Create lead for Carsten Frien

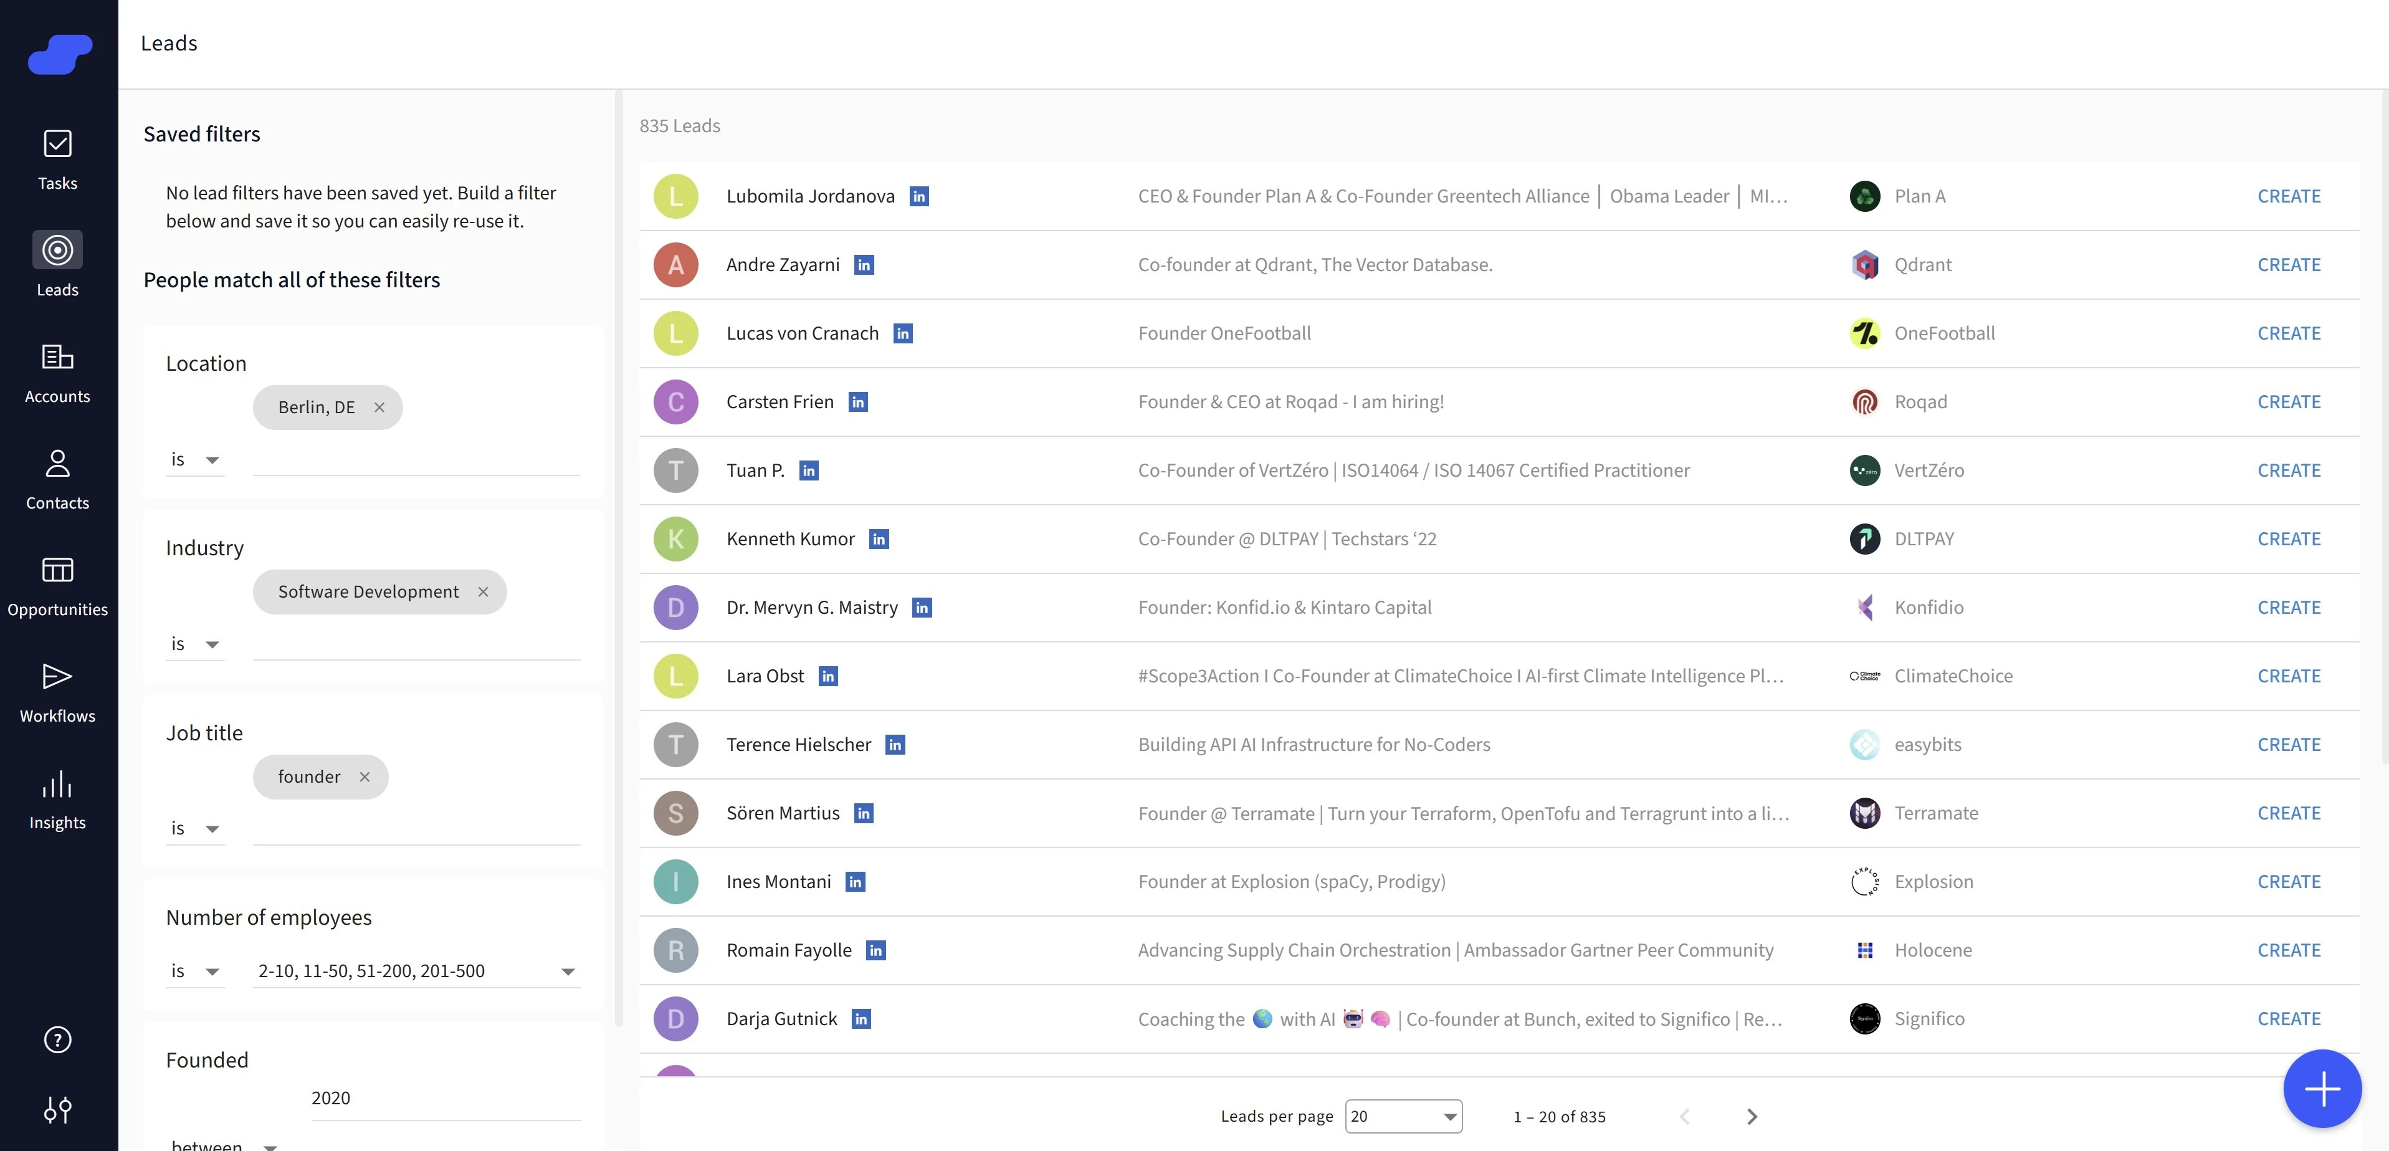point(2289,403)
